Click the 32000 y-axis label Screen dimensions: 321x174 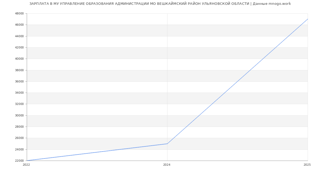tap(20, 104)
